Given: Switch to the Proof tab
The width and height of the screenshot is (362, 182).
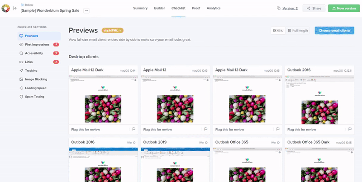Looking at the screenshot, I should pyautogui.click(x=196, y=8).
